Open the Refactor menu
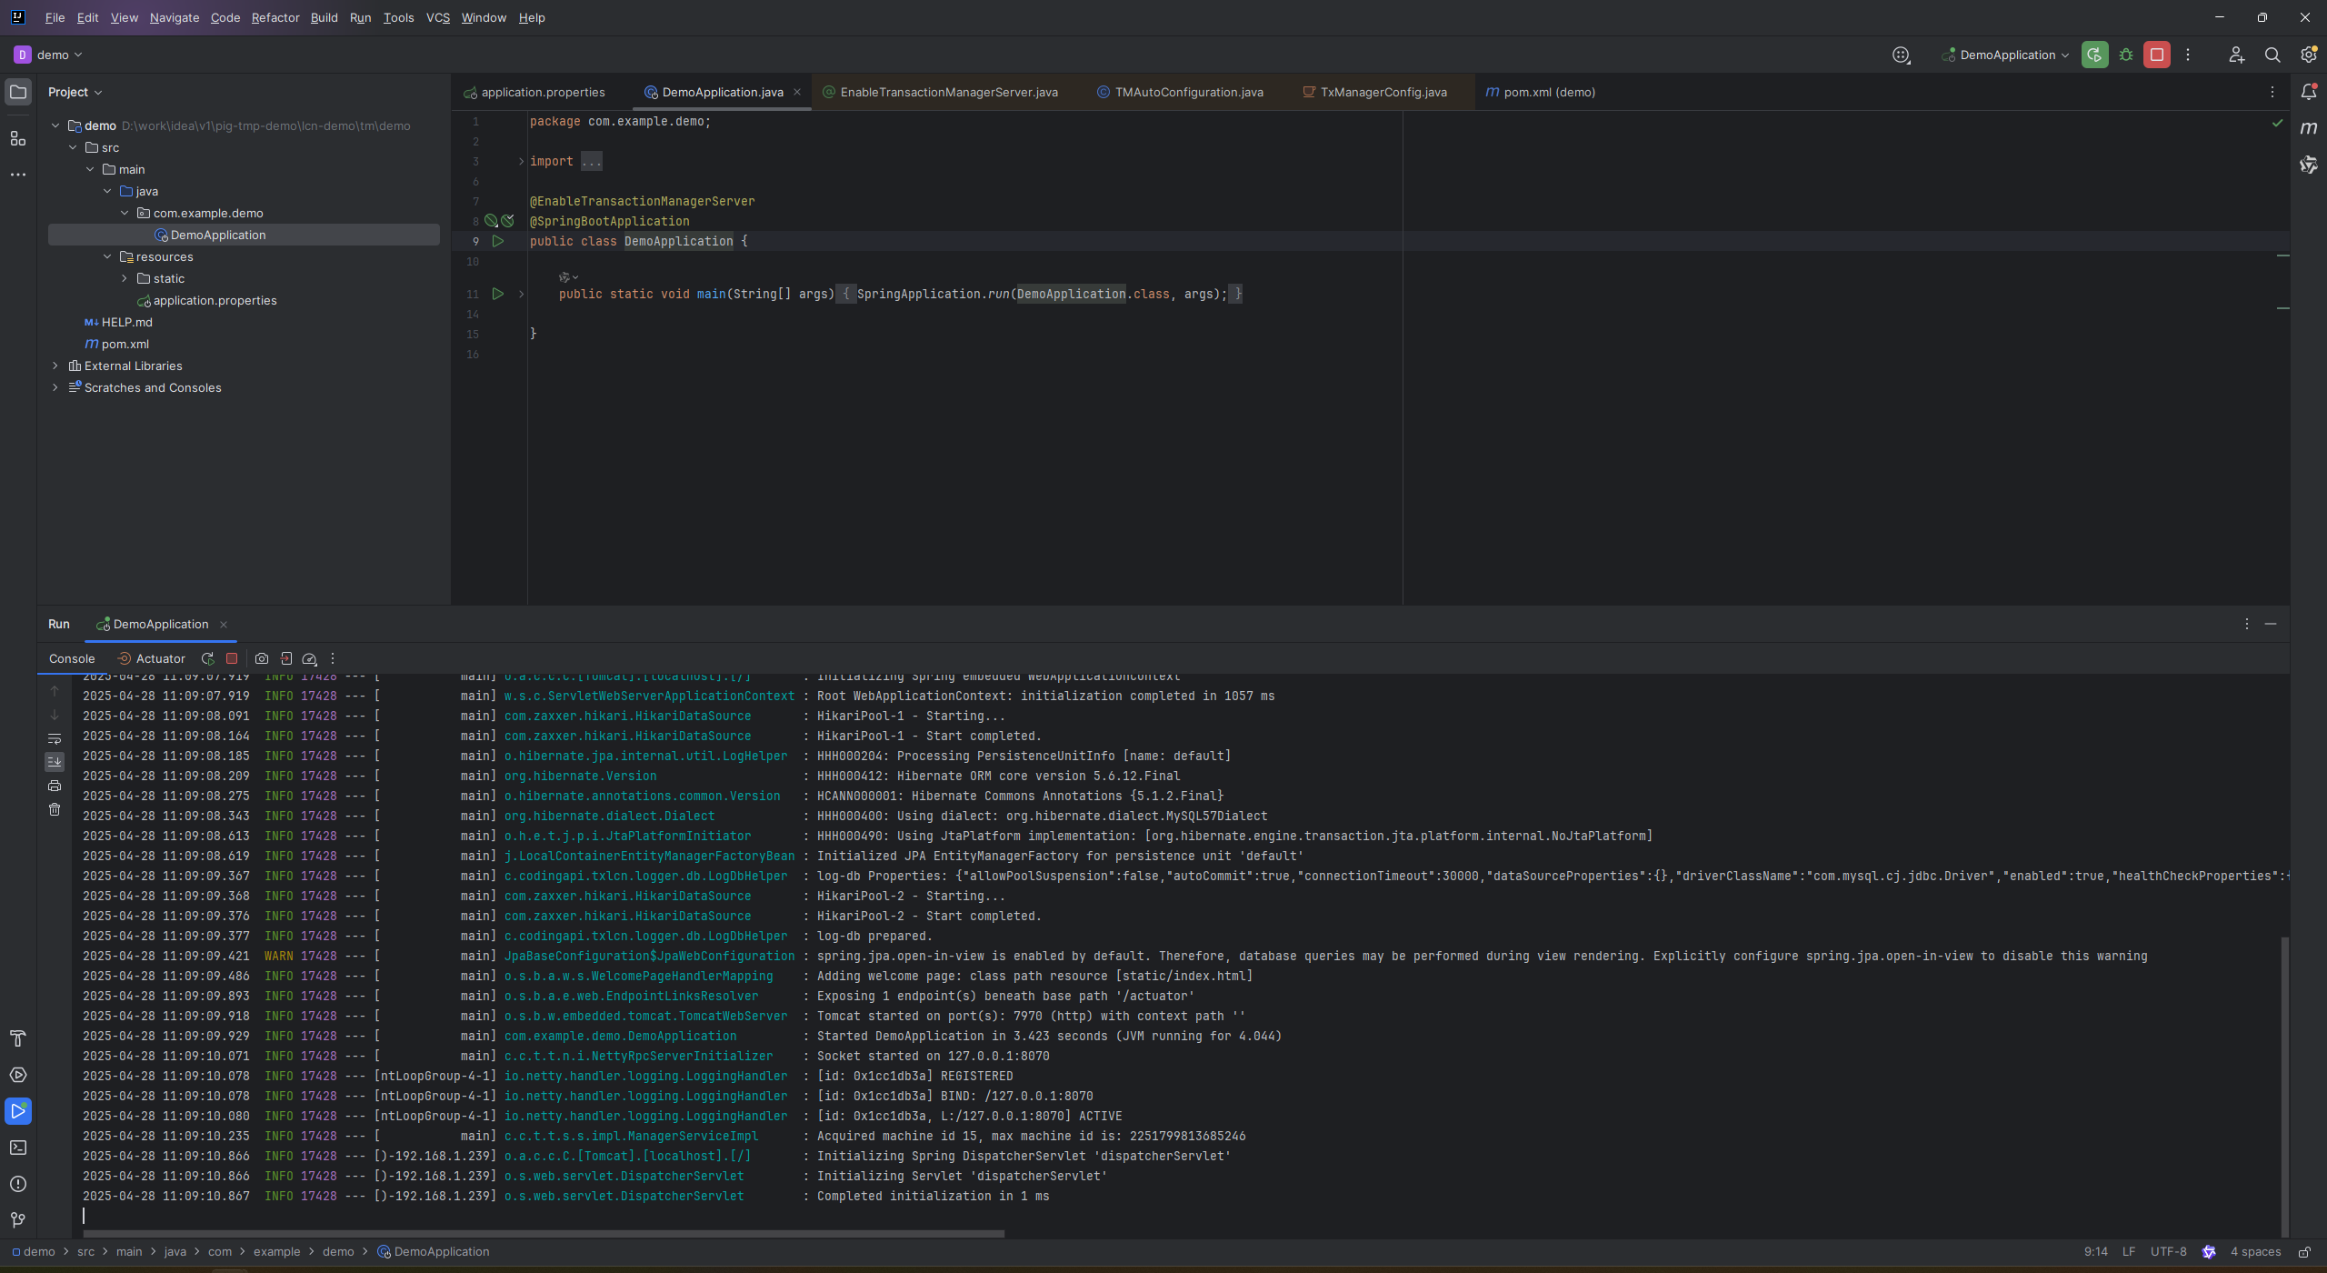 point(275,17)
